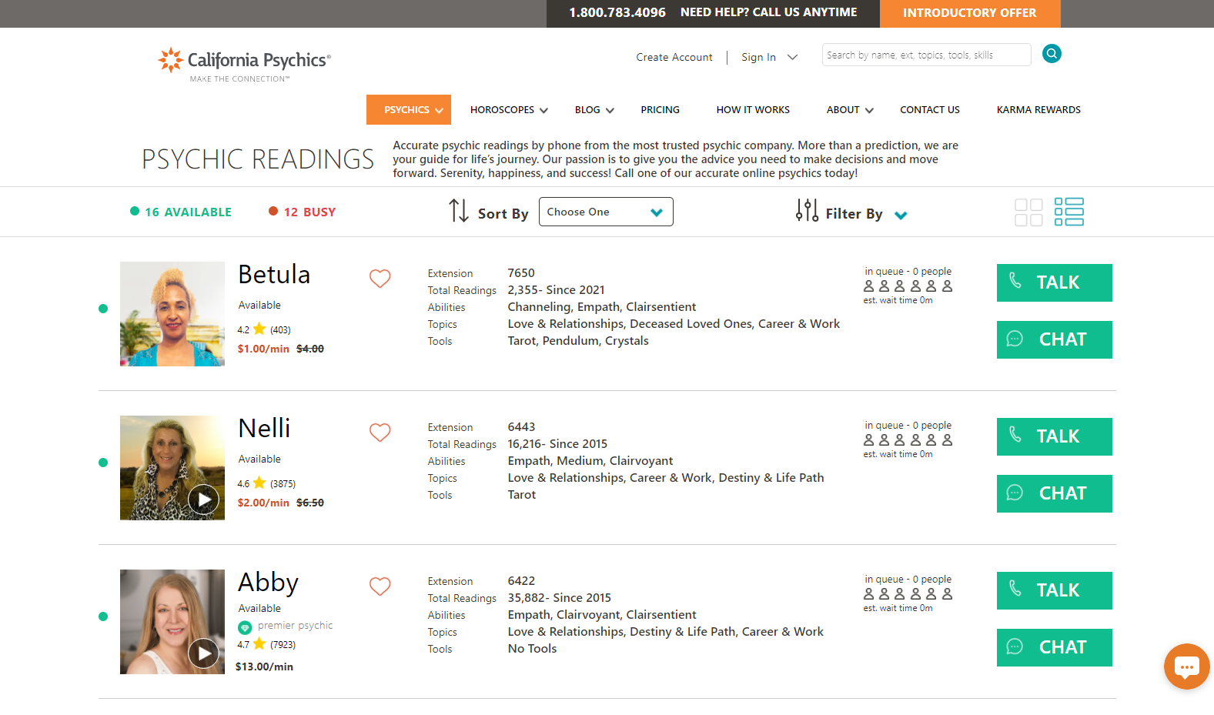Open the live chat support bubble
This screenshot has width=1214, height=715.
point(1186,667)
